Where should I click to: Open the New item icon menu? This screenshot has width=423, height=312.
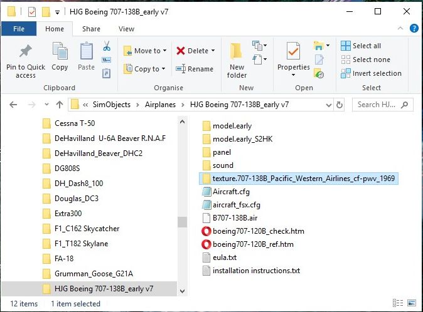coord(259,46)
